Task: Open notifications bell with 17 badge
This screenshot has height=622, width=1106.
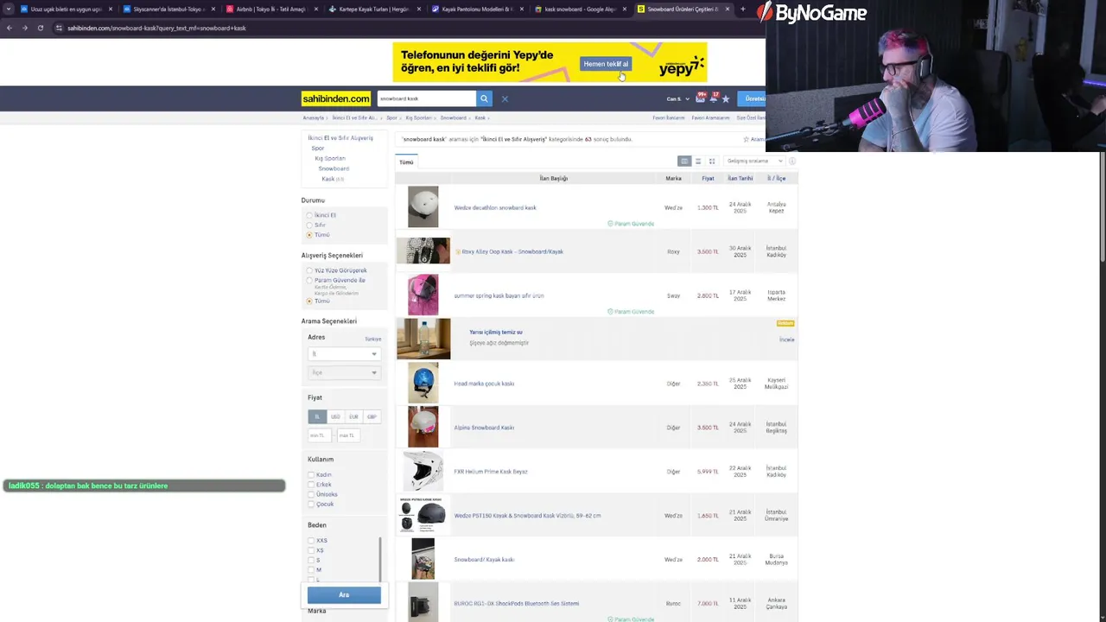Action: click(714, 98)
